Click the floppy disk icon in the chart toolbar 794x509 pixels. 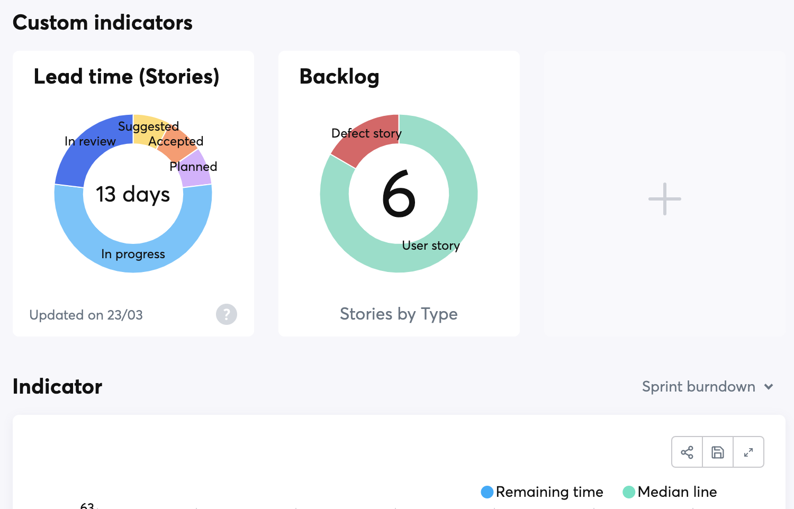[717, 452]
